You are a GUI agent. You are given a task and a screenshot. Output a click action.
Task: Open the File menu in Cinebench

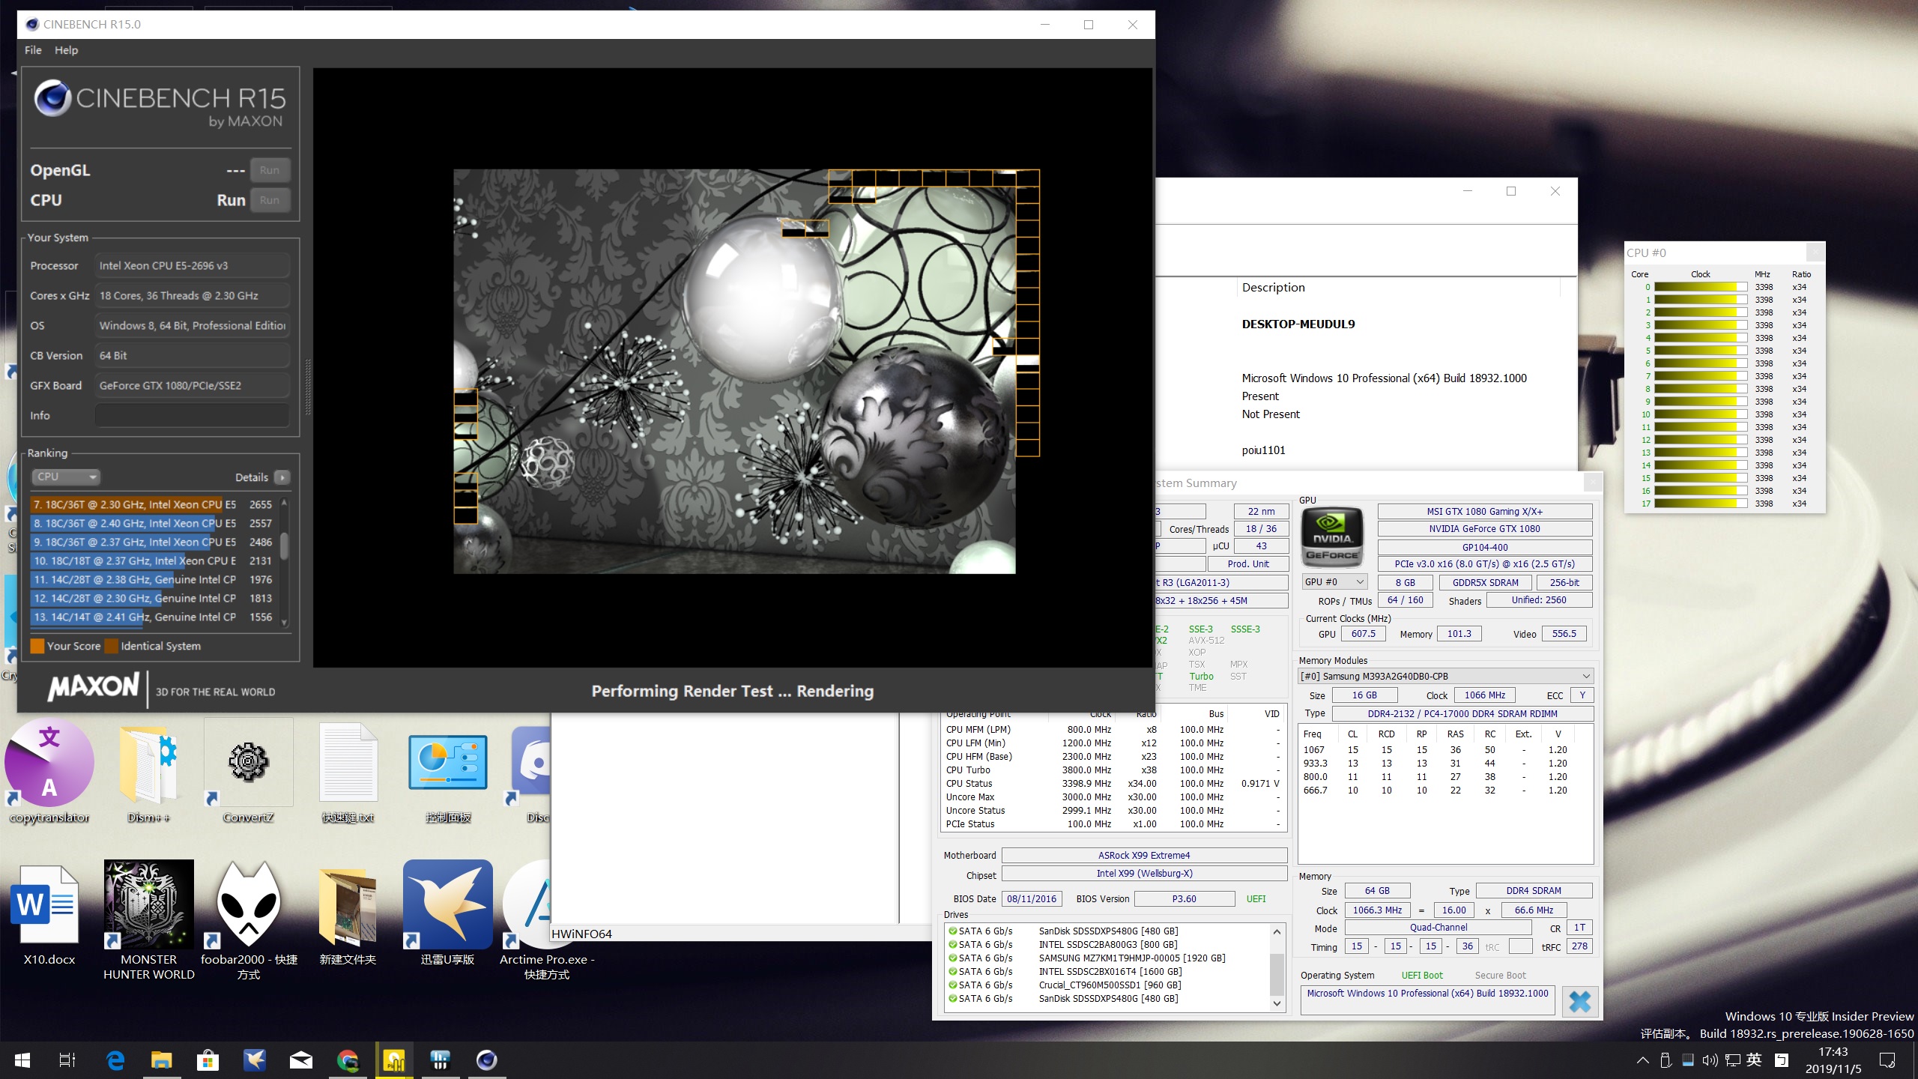point(33,50)
